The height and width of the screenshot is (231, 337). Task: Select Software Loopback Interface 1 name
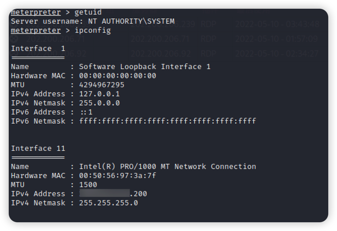click(145, 67)
